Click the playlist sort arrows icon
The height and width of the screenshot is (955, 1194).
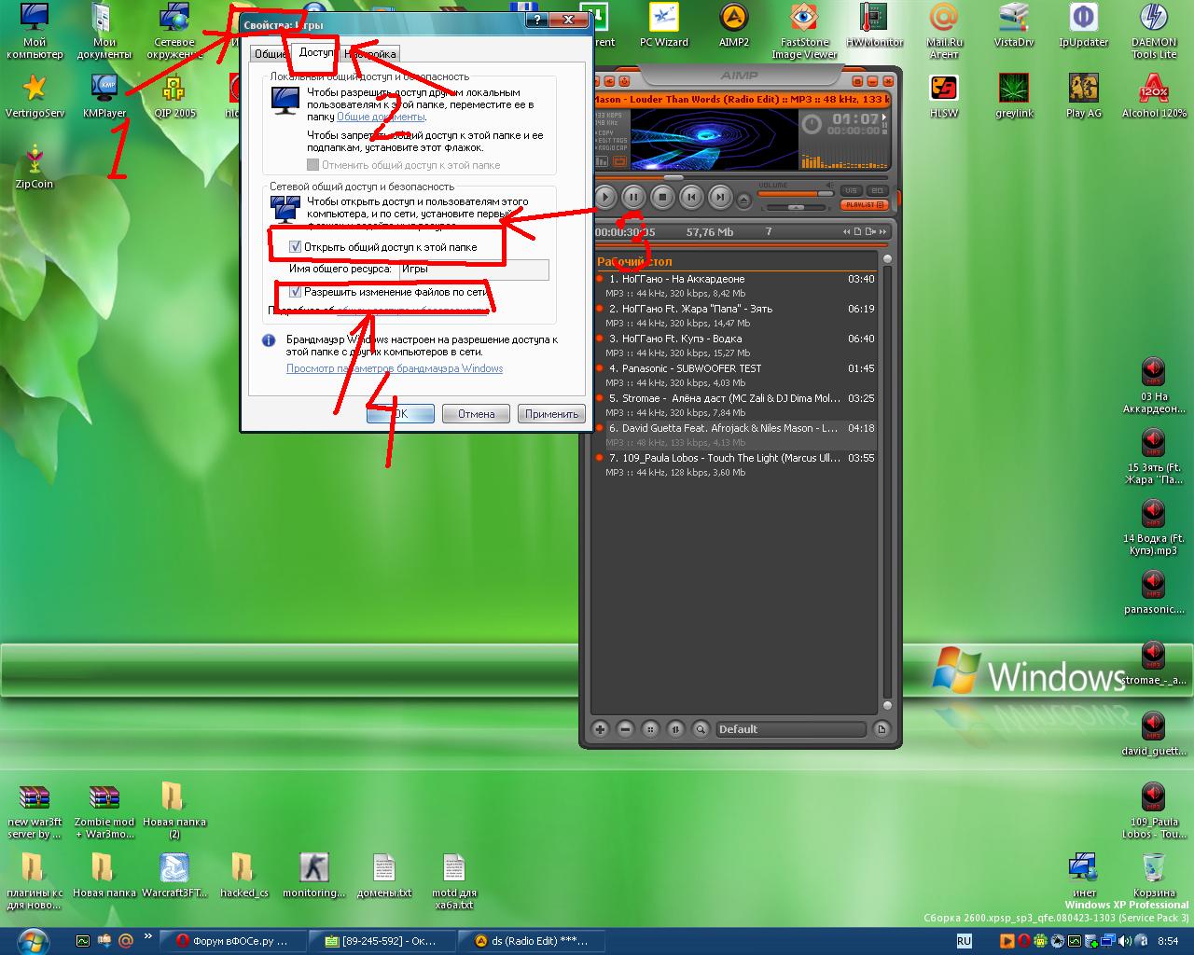[675, 729]
